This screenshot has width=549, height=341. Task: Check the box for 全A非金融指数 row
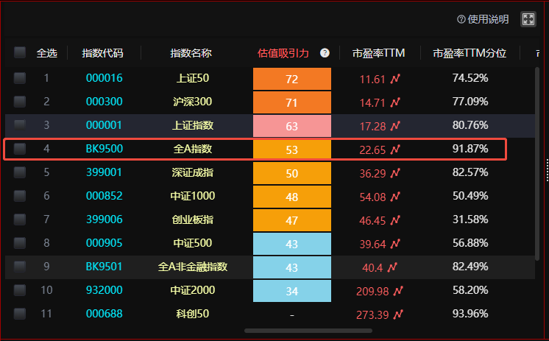[20, 267]
